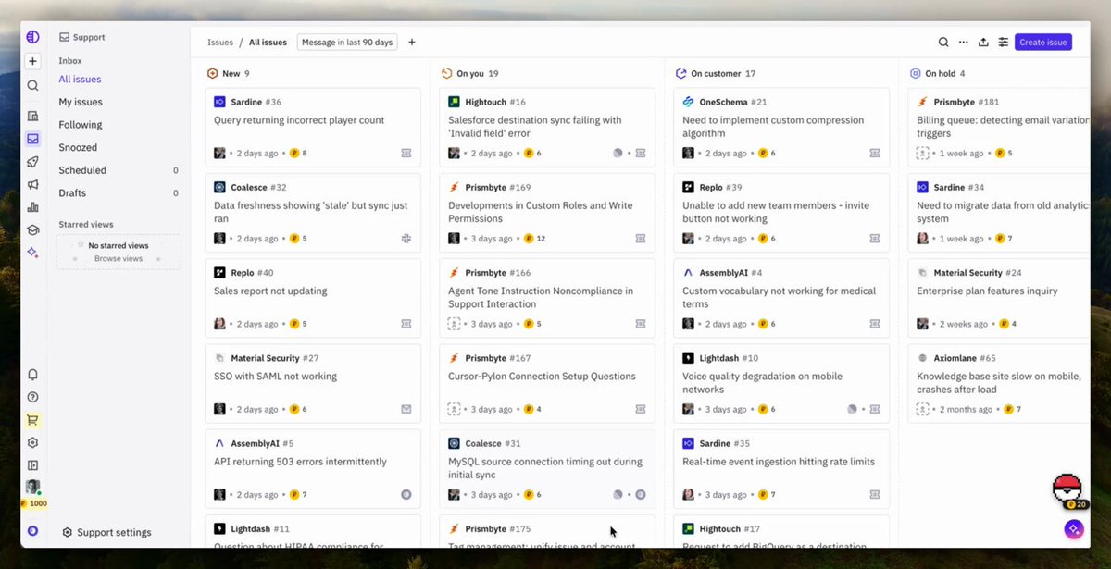
Task: Open the rocket icon in the sidebar
Action: pos(32,162)
